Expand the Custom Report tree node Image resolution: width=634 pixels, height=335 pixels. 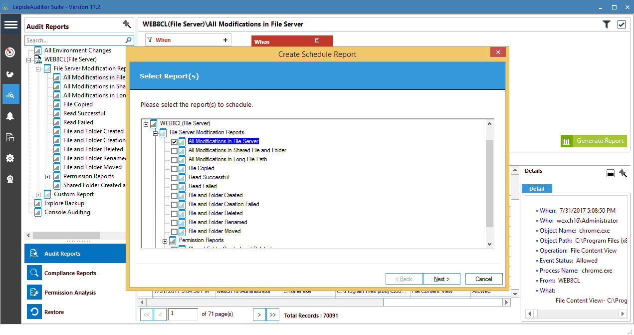[x=38, y=195]
